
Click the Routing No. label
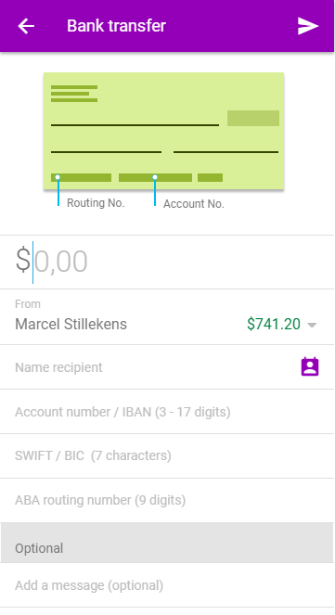96,203
